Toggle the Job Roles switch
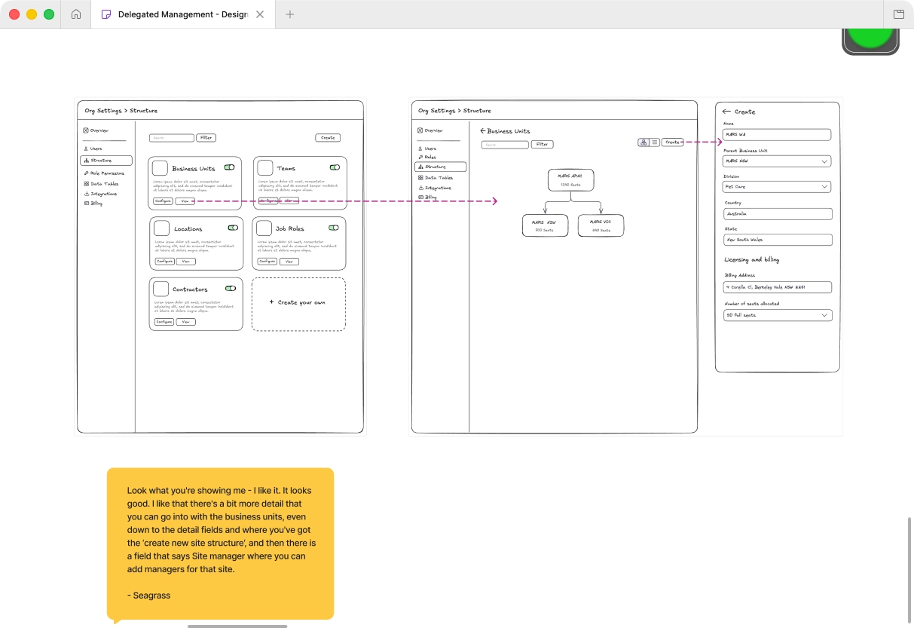914x631 pixels. pos(333,228)
